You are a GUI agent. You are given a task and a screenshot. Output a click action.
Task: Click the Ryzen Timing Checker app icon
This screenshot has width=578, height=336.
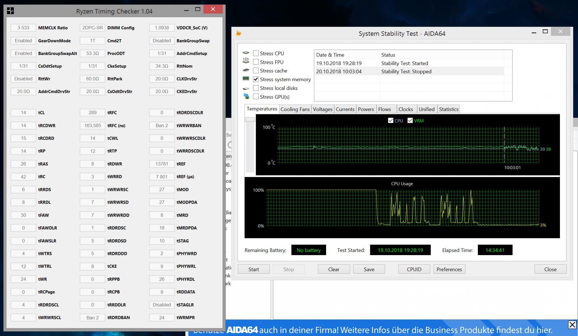pos(10,11)
